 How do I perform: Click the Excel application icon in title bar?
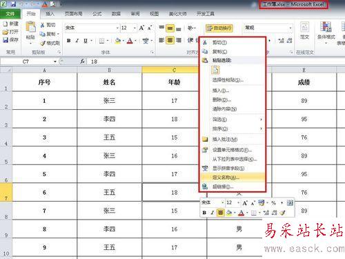[4, 4]
